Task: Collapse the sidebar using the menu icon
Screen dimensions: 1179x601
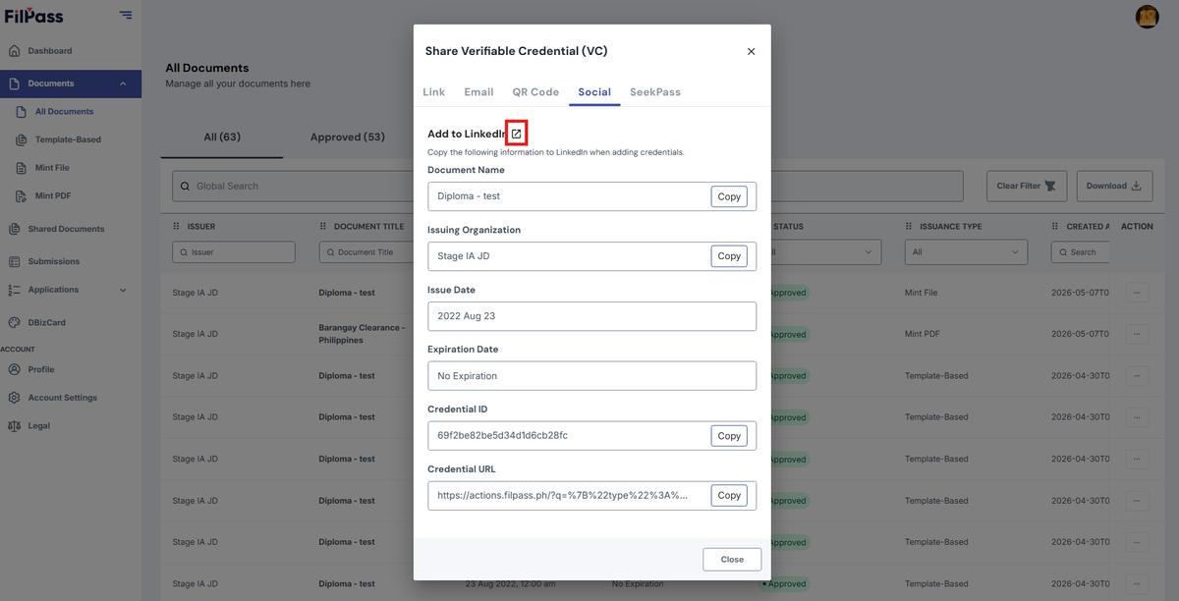Action: [126, 15]
